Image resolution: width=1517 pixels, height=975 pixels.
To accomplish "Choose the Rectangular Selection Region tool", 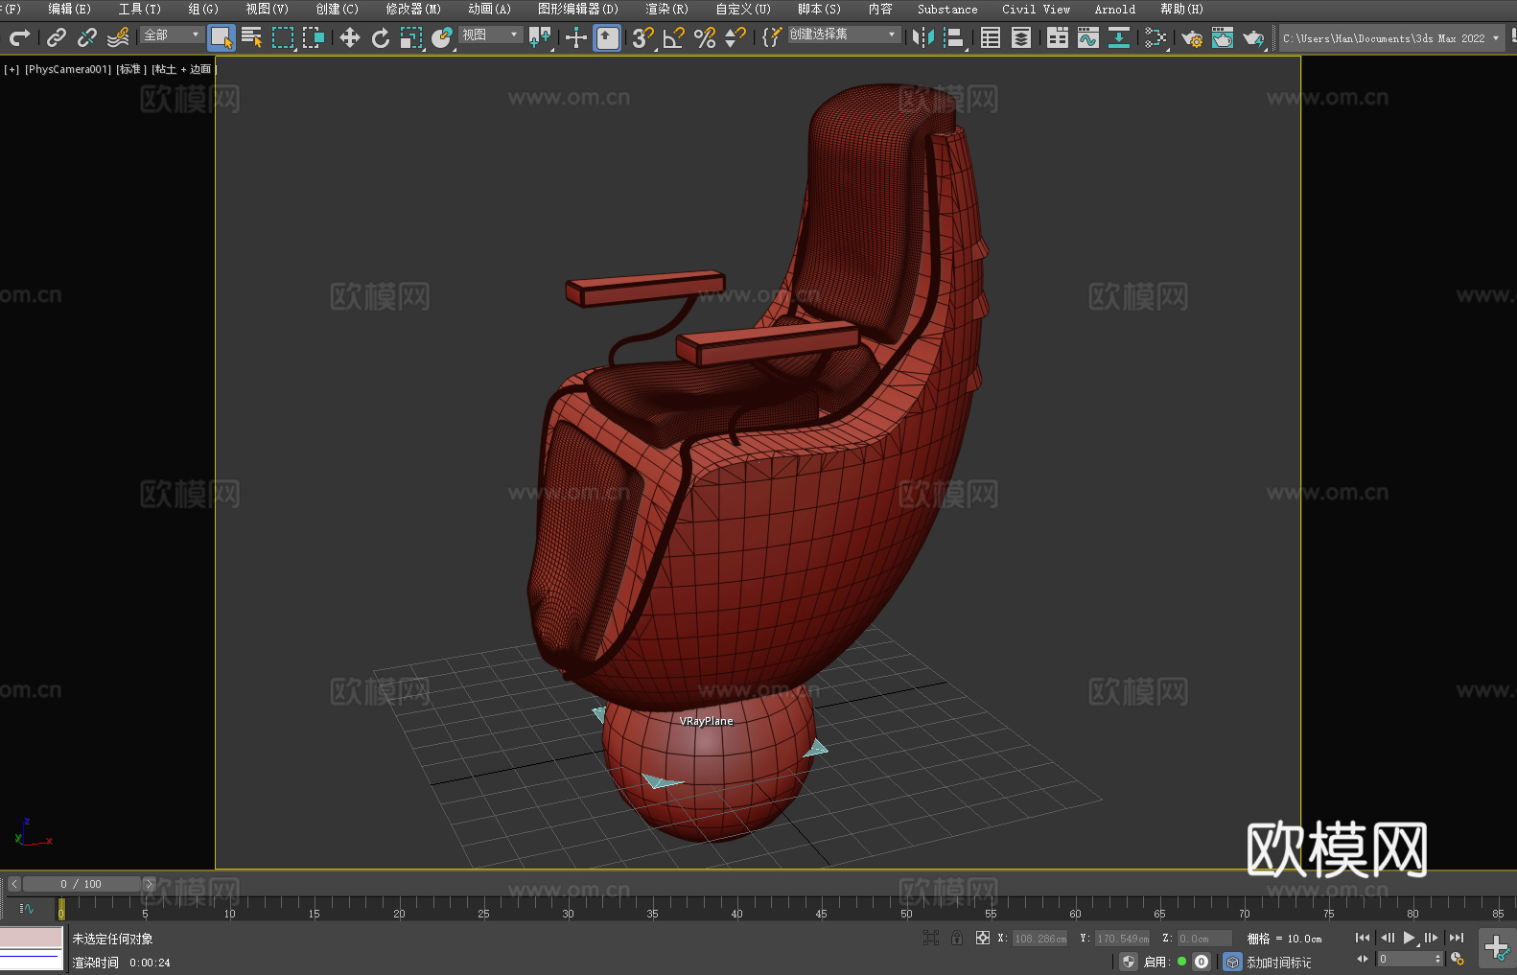I will click(x=283, y=37).
